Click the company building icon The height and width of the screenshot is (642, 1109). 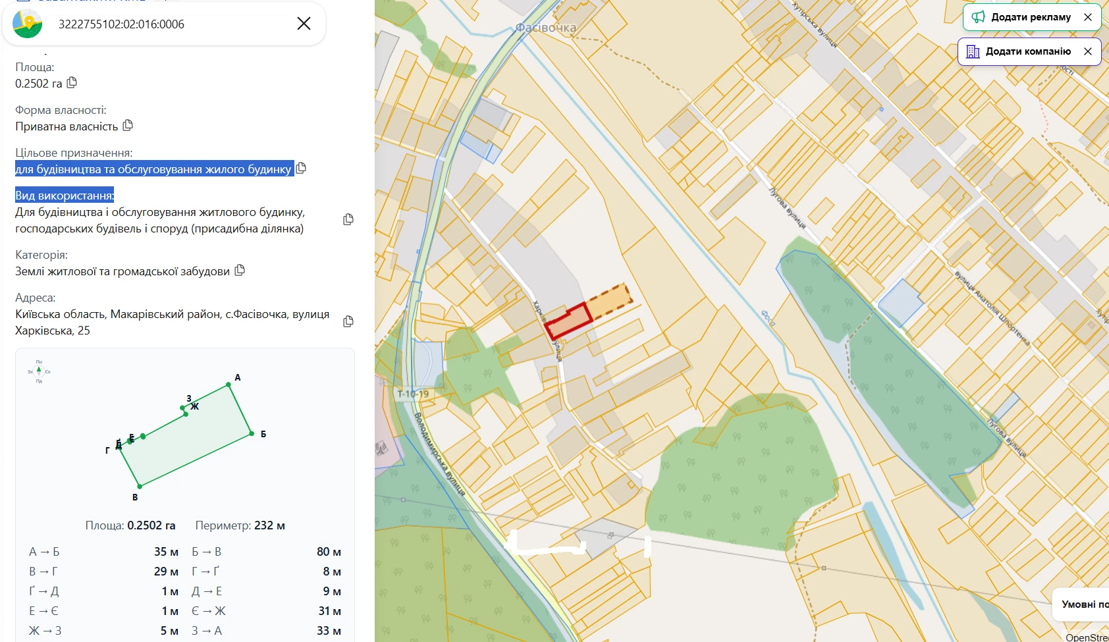(x=973, y=51)
